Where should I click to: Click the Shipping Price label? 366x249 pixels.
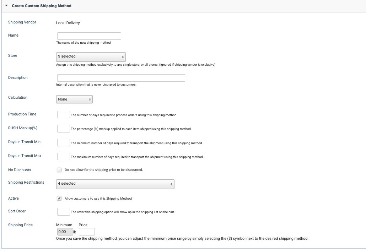(x=20, y=225)
